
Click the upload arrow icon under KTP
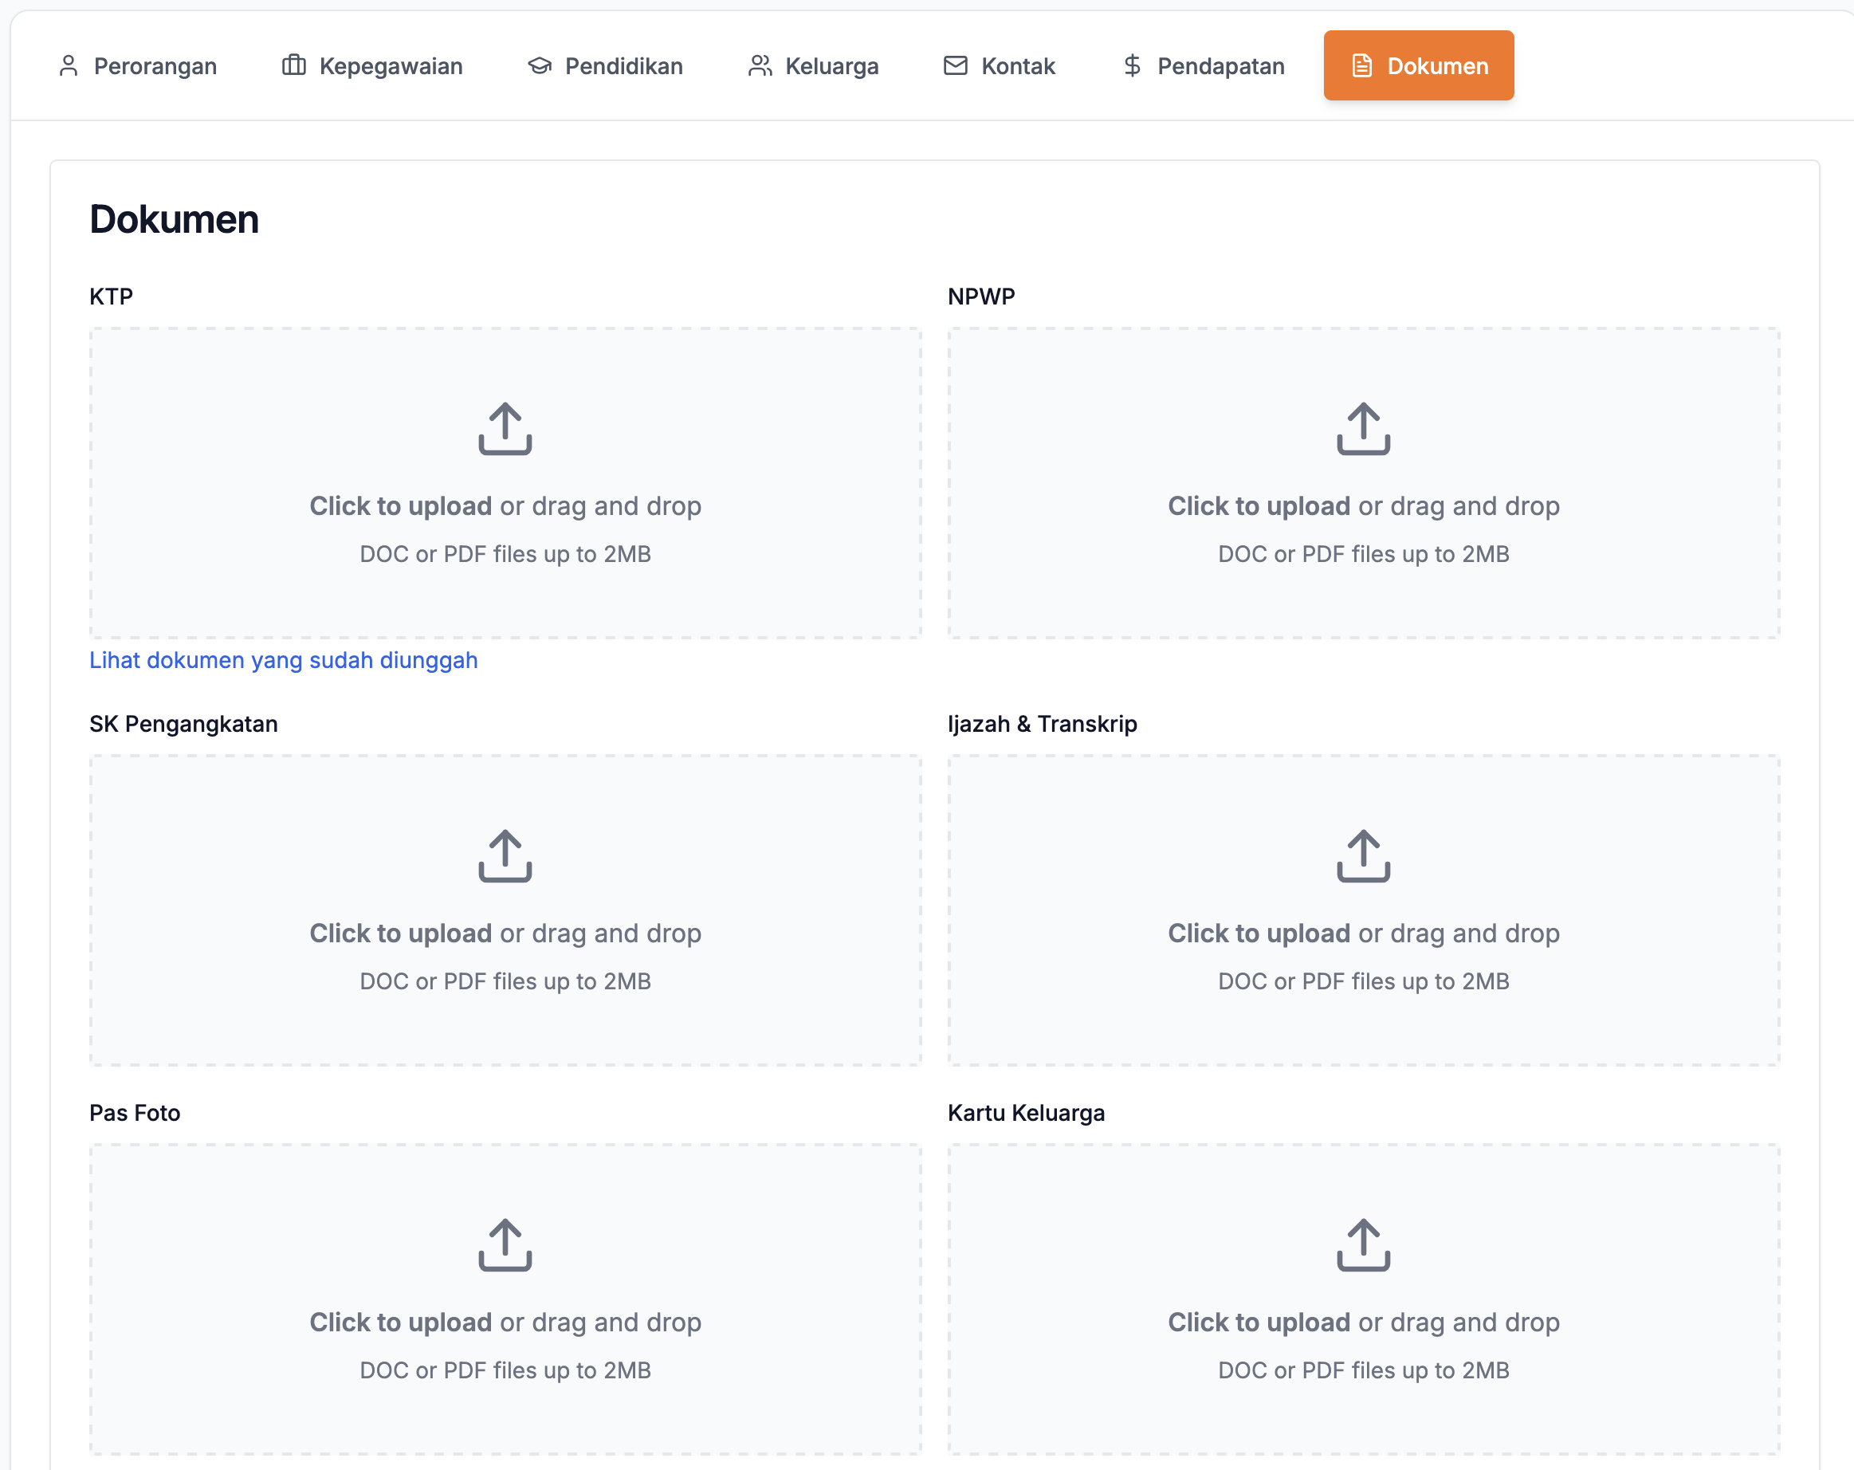[x=505, y=428]
